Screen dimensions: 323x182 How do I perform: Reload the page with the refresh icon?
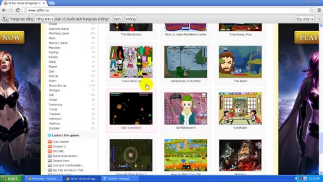[18, 10]
